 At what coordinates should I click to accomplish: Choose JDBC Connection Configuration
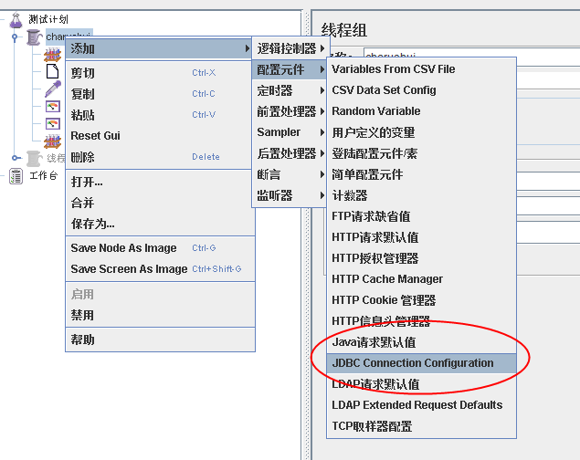(412, 363)
